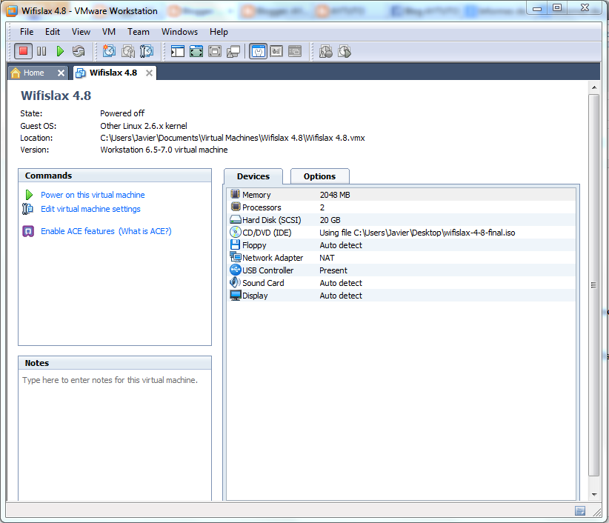Screen dimensions: 609x523
Task: Open the Help menu
Action: coord(219,32)
